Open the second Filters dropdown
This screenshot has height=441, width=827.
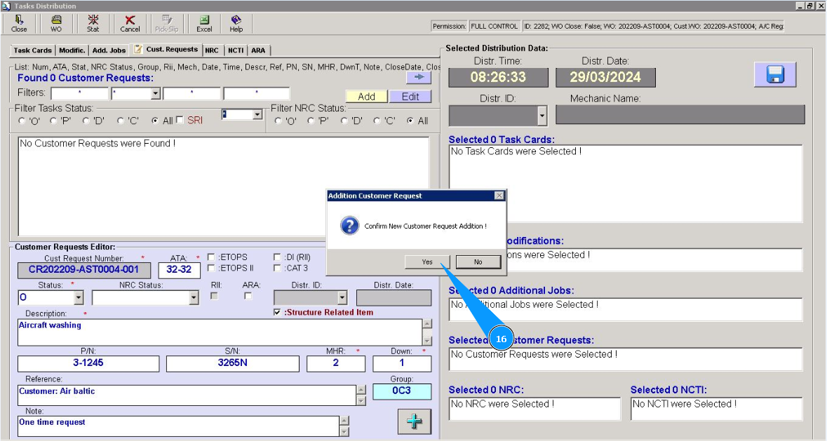[155, 94]
